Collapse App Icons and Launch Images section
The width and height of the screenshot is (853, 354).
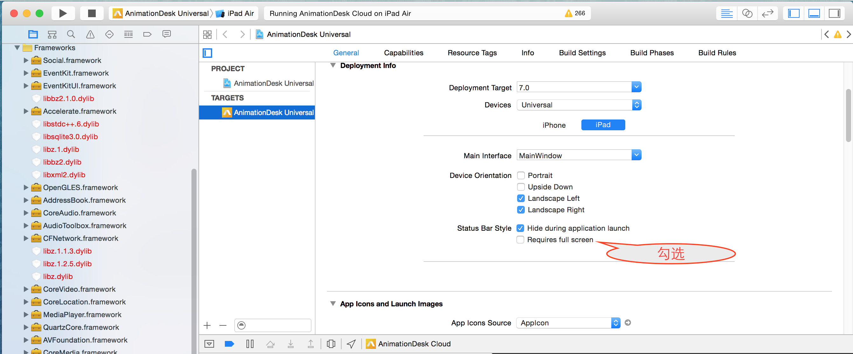(x=333, y=304)
